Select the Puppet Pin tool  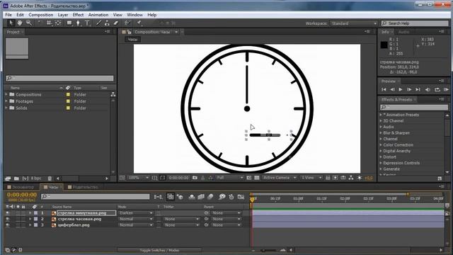pos(139,23)
